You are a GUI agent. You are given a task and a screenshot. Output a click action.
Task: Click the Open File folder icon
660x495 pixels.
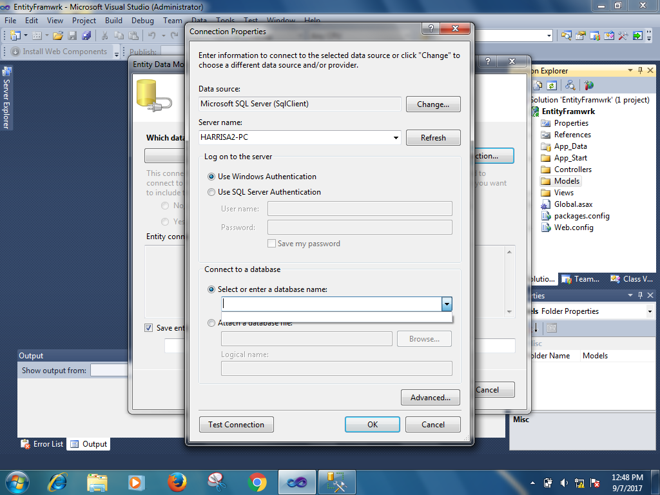(58, 35)
